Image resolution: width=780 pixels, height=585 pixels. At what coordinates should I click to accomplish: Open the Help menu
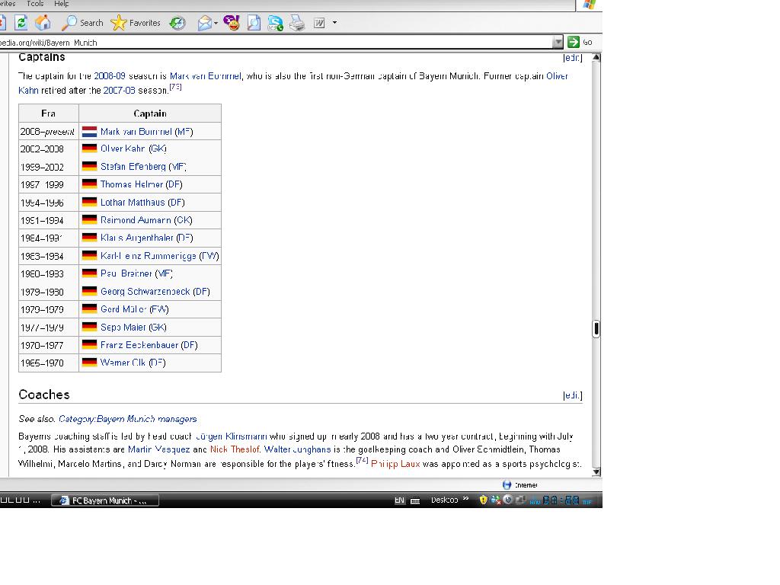pyautogui.click(x=62, y=4)
